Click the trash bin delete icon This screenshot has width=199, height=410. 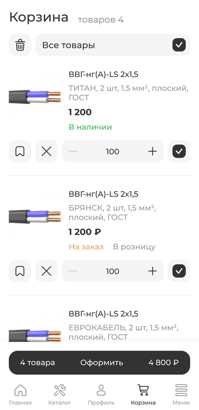click(x=20, y=45)
